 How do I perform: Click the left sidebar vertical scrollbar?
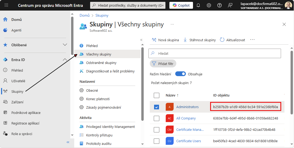click(72, 36)
